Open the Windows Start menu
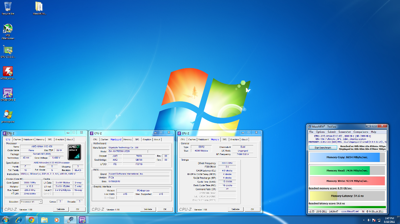 (5, 220)
